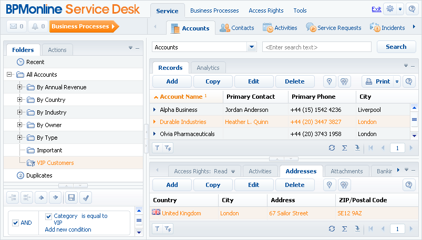Show summary sigma icon in Records footer
Viewport: 422px width, 240px height.
[x=345, y=148]
